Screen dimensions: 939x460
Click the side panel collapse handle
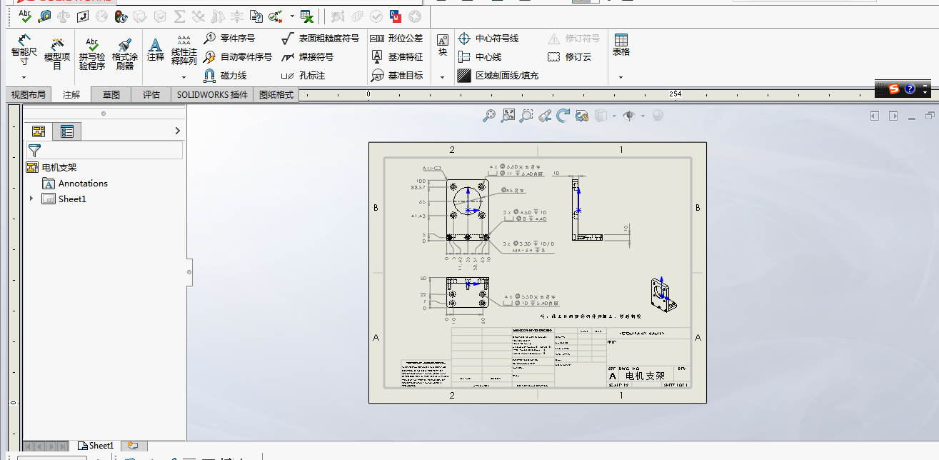click(189, 271)
